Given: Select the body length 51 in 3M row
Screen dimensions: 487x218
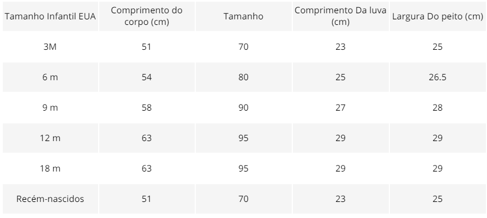Looking at the screenshot, I should (x=146, y=47).
